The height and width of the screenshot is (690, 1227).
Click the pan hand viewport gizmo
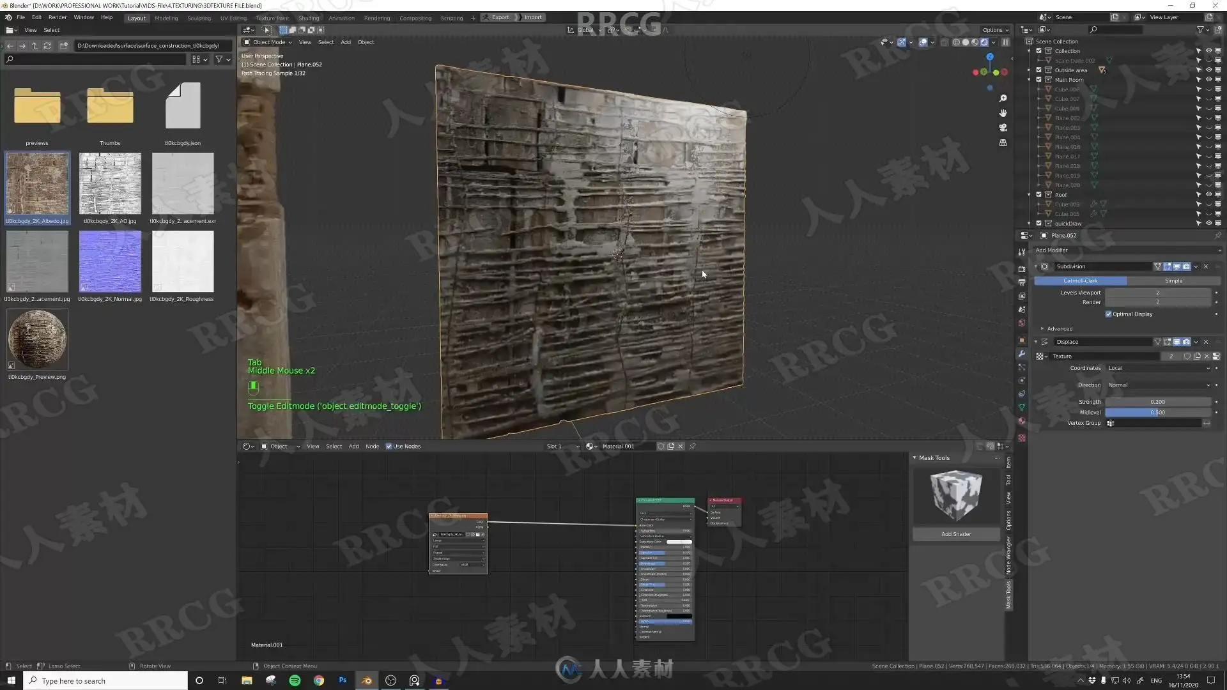1003,113
